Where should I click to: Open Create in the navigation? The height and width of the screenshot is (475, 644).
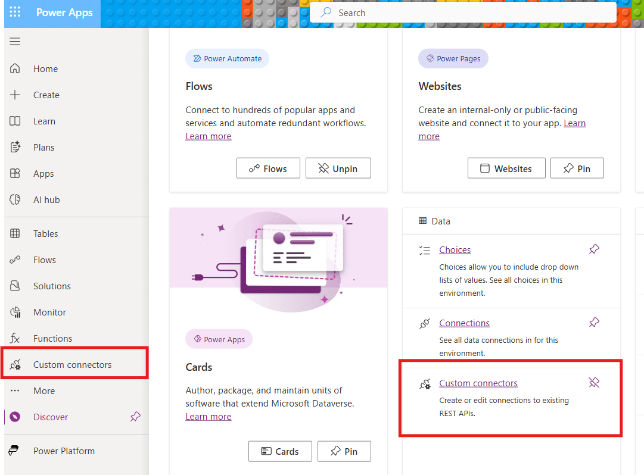click(76, 95)
